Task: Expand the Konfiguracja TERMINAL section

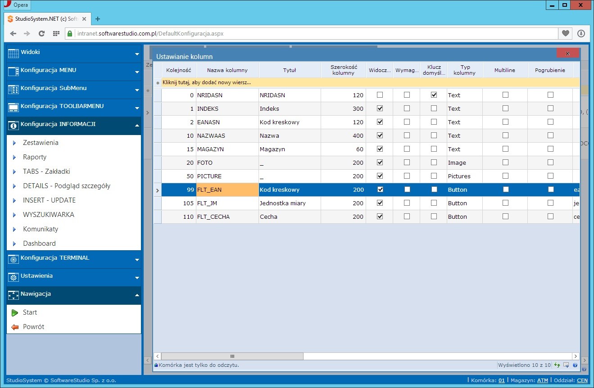Action: (74, 259)
